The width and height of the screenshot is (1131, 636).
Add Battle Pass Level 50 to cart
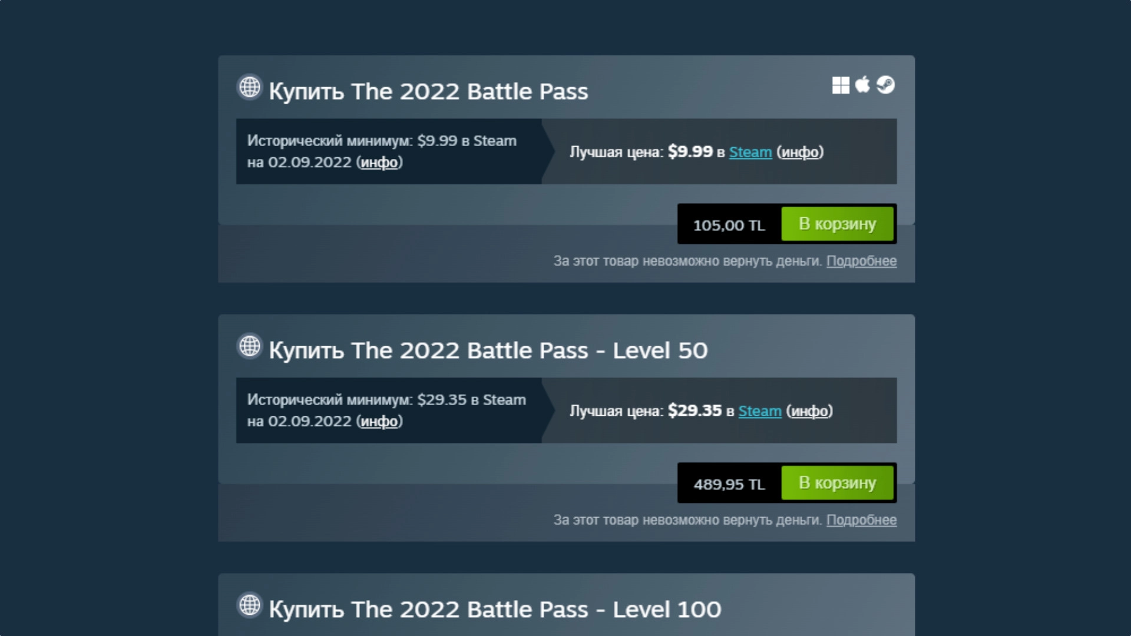tap(838, 483)
